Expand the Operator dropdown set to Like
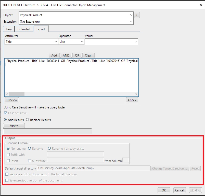205x196 pixels. point(71,42)
